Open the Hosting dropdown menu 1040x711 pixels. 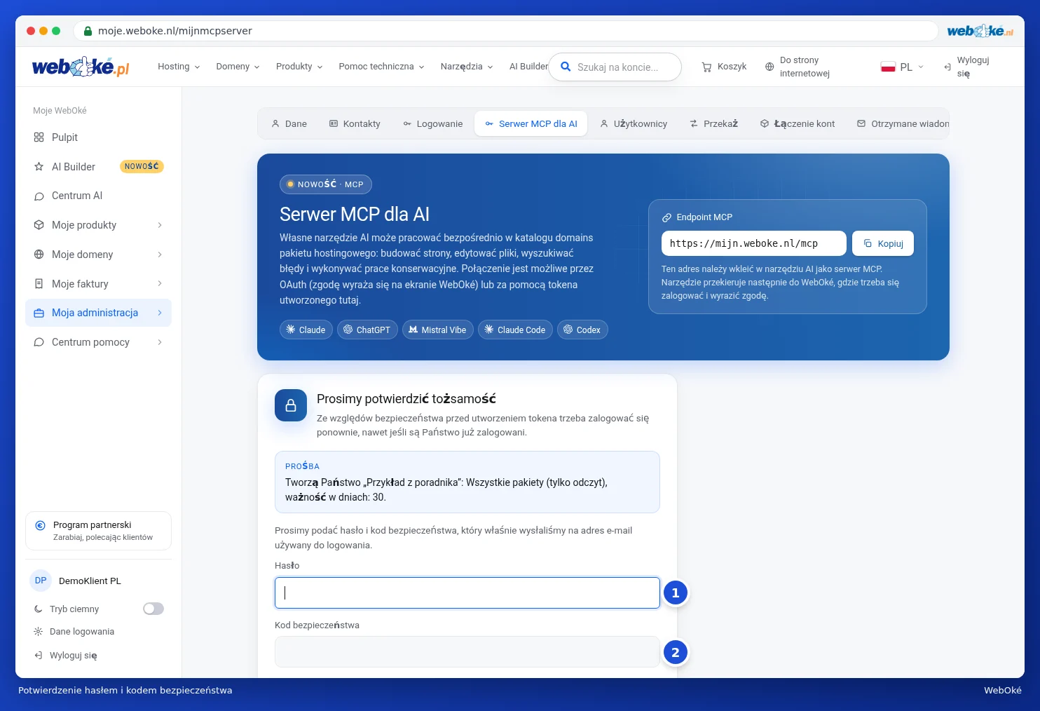click(x=179, y=67)
